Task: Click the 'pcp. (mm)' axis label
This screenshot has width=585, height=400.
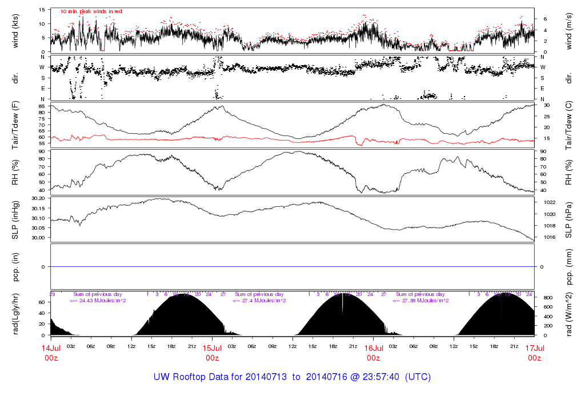Action: click(x=570, y=266)
